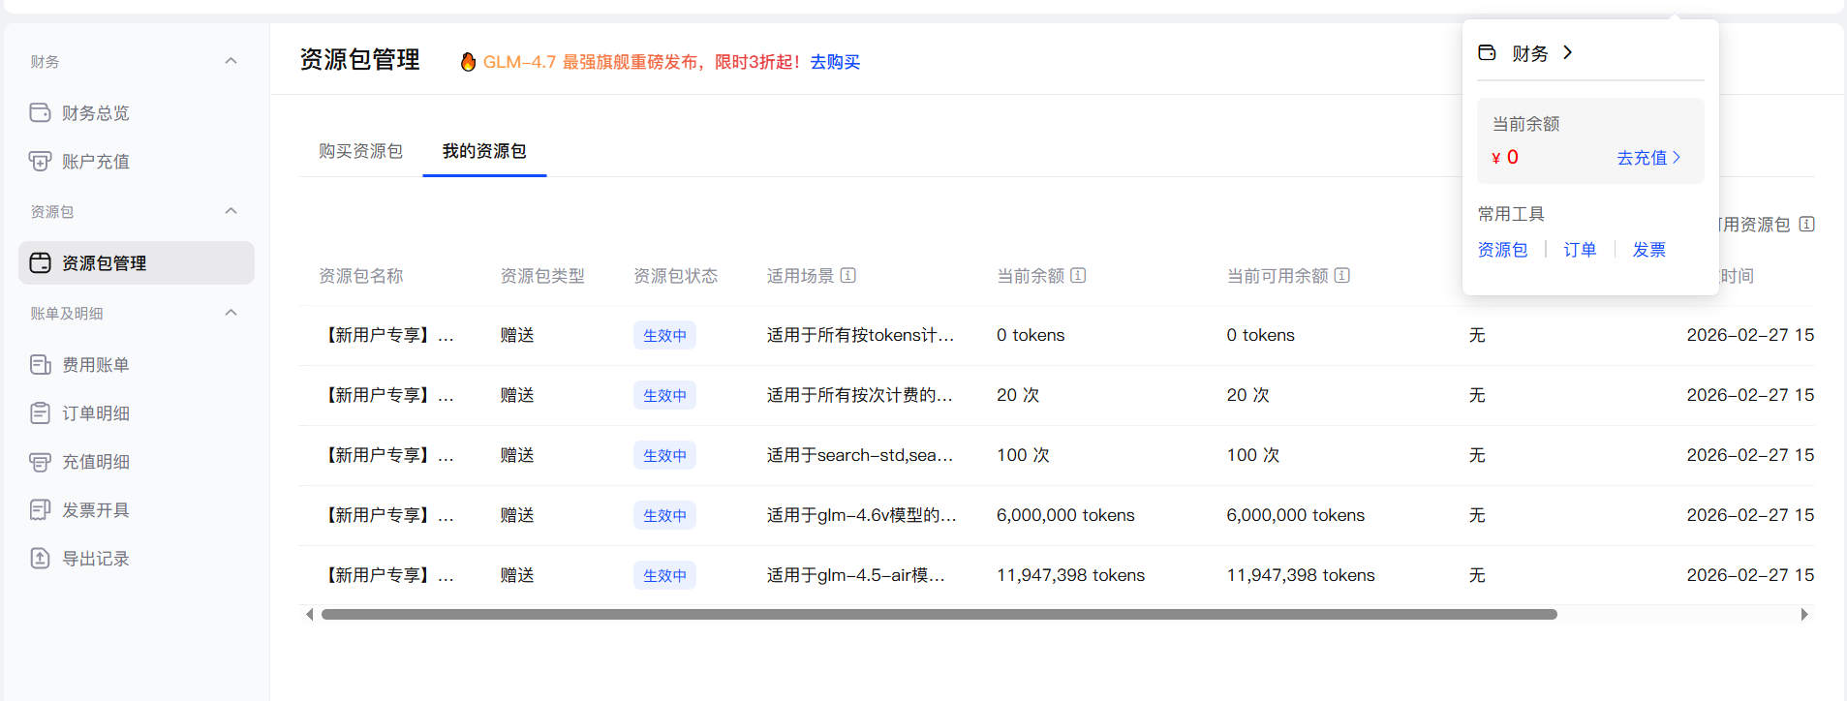Click the flame icon before GLM-4.7 banner
The height and width of the screenshot is (701, 1847).
468,62
